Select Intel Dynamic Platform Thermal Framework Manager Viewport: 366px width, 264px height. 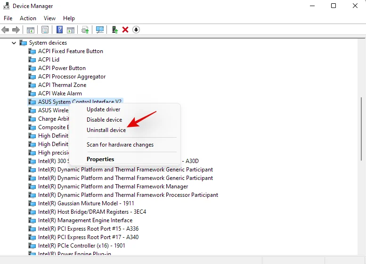tap(113, 186)
